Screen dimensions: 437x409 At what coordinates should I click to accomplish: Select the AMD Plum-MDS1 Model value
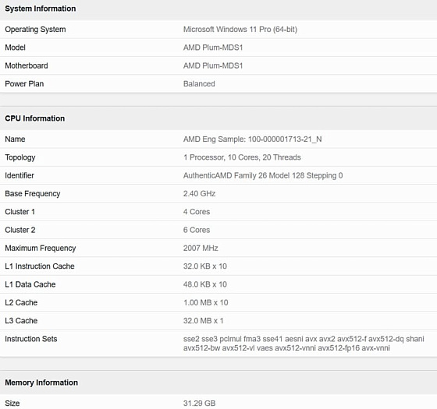pos(213,48)
